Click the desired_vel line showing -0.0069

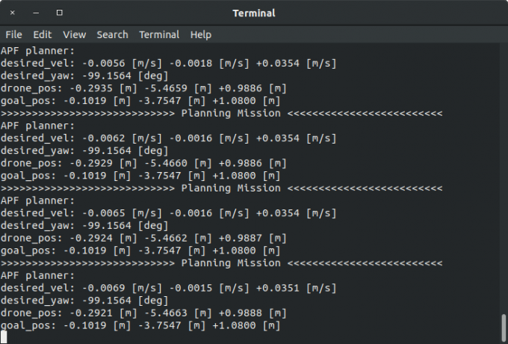pyautogui.click(x=168, y=288)
